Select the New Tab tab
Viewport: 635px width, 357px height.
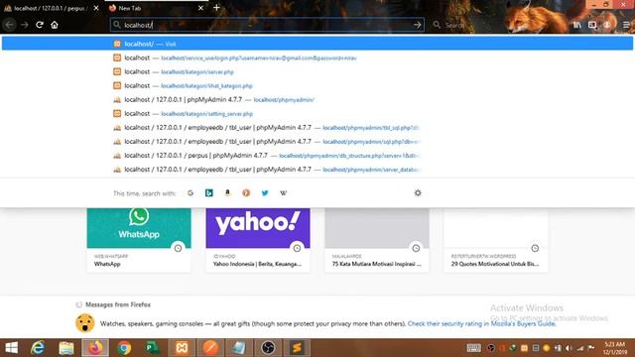[x=156, y=8]
